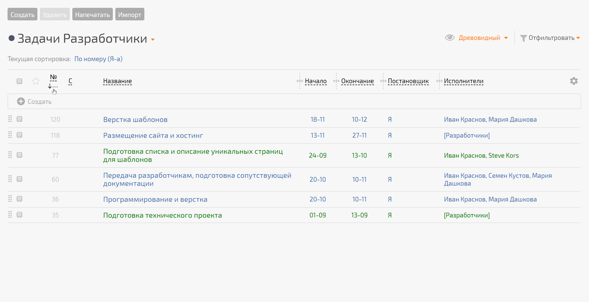The height and width of the screenshot is (302, 589).
Task: Click the favorites star column icon
Action: click(x=36, y=81)
